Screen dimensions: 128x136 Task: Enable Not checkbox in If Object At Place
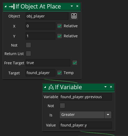click(28, 45)
